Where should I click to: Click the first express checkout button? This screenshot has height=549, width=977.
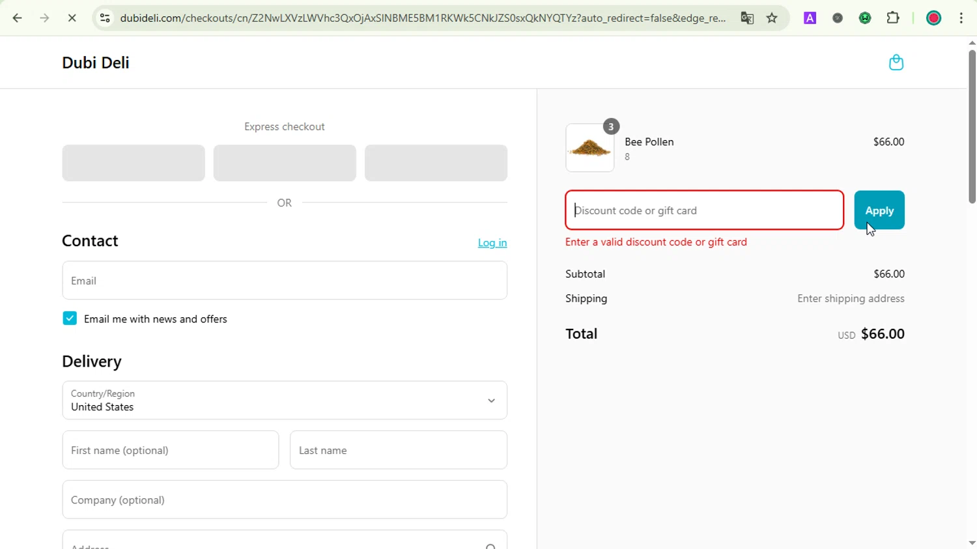tap(134, 163)
